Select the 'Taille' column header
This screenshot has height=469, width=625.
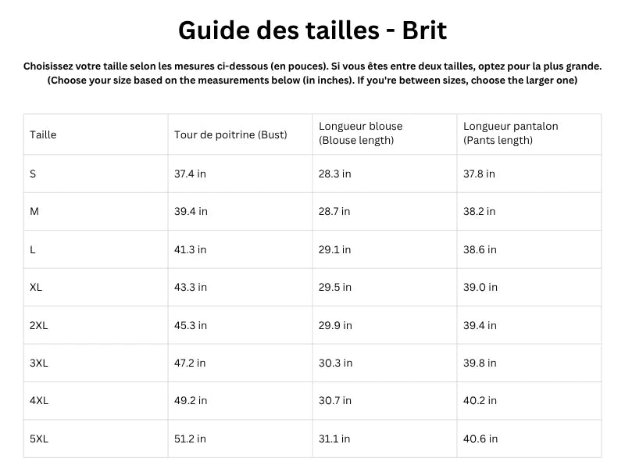[43, 134]
